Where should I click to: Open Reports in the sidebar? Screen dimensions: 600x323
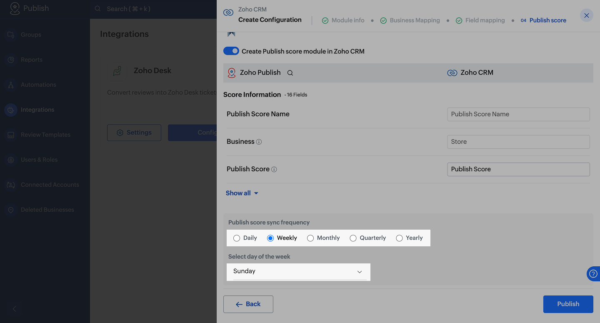(x=32, y=60)
